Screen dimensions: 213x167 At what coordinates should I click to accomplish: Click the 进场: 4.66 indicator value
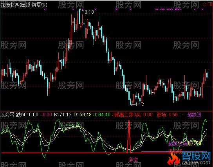tap(167, 115)
